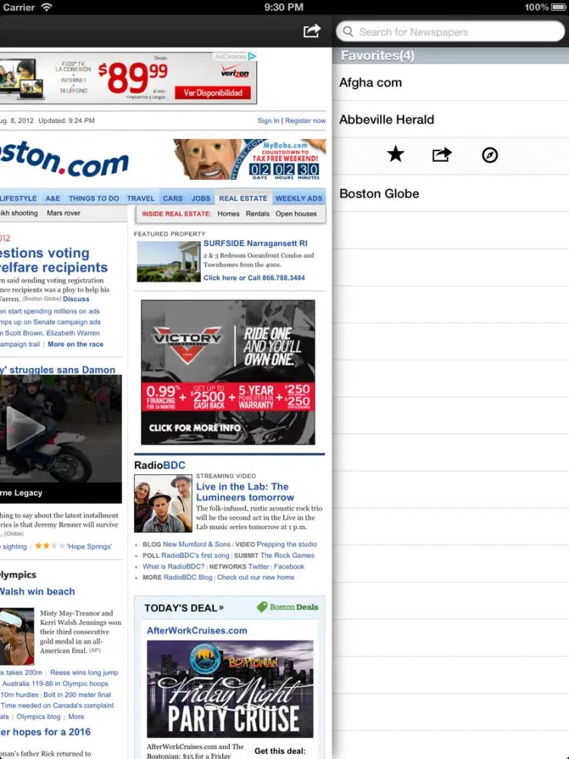
Task: Open the RadioBDC heading link
Action: tap(159, 465)
